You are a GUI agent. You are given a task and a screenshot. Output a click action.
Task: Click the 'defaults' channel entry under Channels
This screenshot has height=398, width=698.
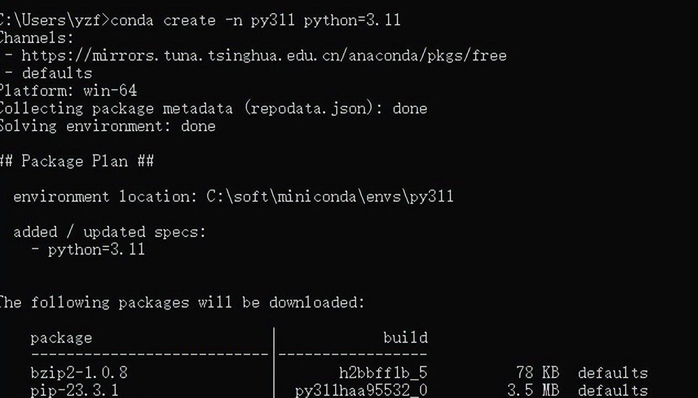click(x=57, y=73)
